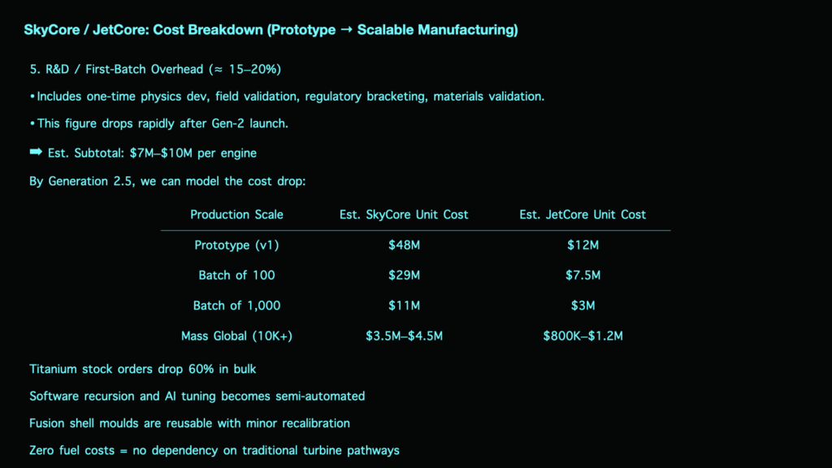This screenshot has height=468, width=832.
Task: Select the Est. JetCore Unit Cost header
Action: 583,214
